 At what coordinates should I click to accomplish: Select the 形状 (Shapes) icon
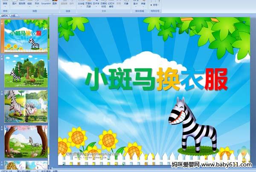pos(37,4)
